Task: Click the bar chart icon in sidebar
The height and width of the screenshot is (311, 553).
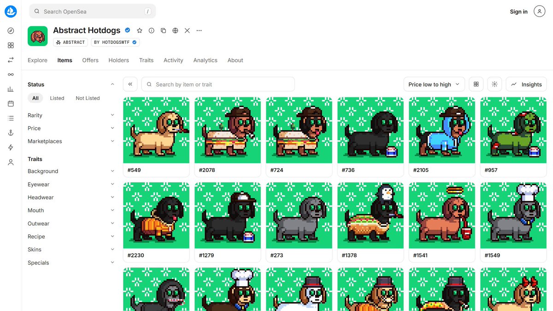Action: pyautogui.click(x=11, y=89)
